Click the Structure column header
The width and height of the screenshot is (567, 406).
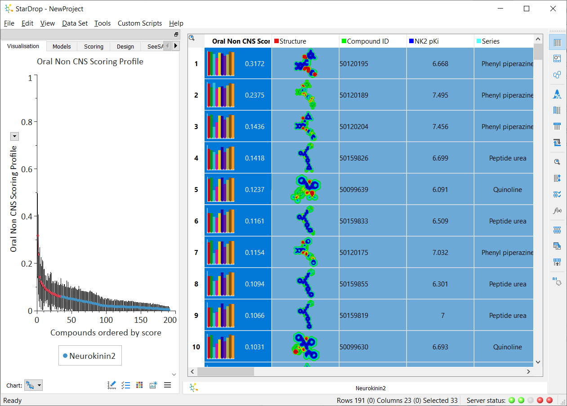(x=306, y=41)
